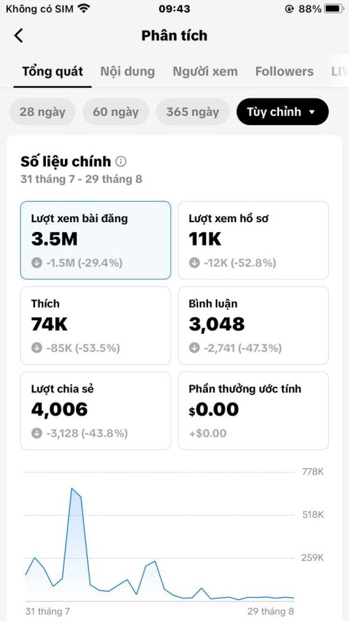Tap the Wi-Fi icon in status bar

tap(84, 8)
